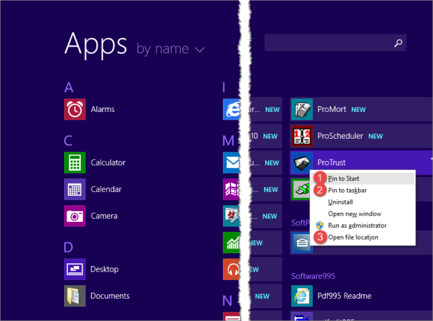
Task: Choose Run as administrator entry
Action: [363, 226]
